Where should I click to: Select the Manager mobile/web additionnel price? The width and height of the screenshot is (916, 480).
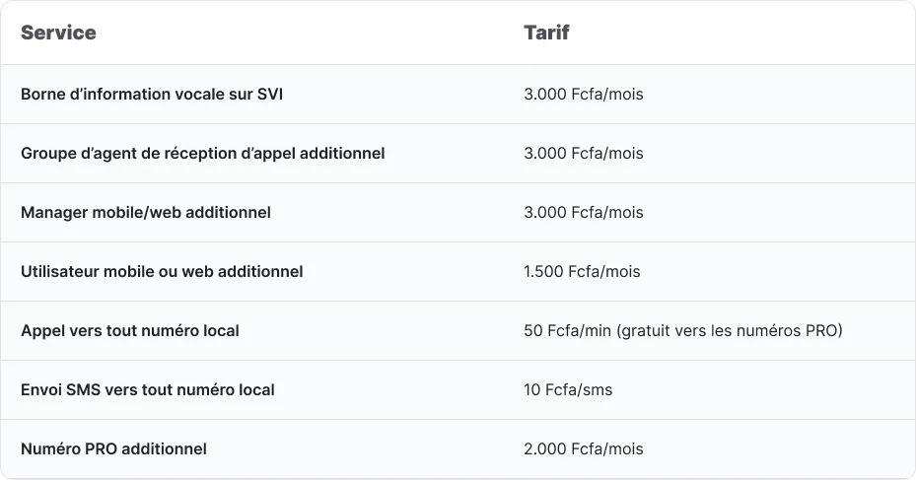pos(583,213)
